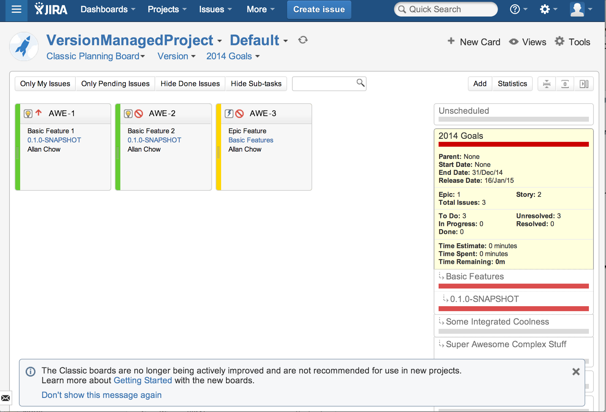Follow the Getting Started link

(143, 381)
